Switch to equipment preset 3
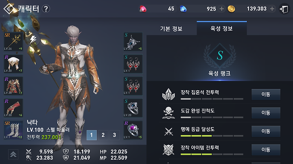This screenshot has height=164, width=293. click(x=114, y=135)
